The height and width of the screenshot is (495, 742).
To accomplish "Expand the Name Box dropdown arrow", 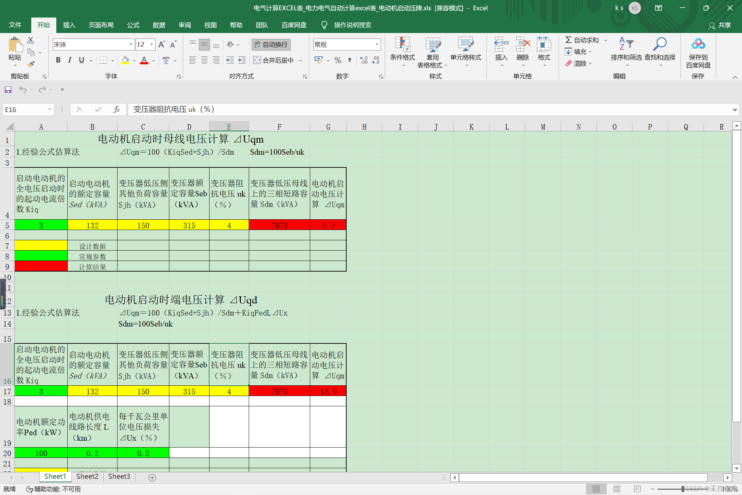I will click(x=49, y=109).
